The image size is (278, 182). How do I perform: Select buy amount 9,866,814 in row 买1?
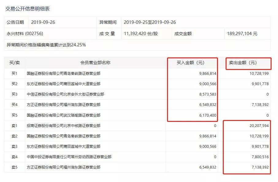tap(208, 73)
